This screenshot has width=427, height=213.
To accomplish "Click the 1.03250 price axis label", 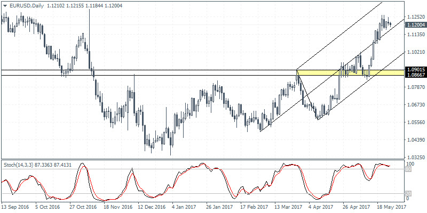I will coord(415,157).
